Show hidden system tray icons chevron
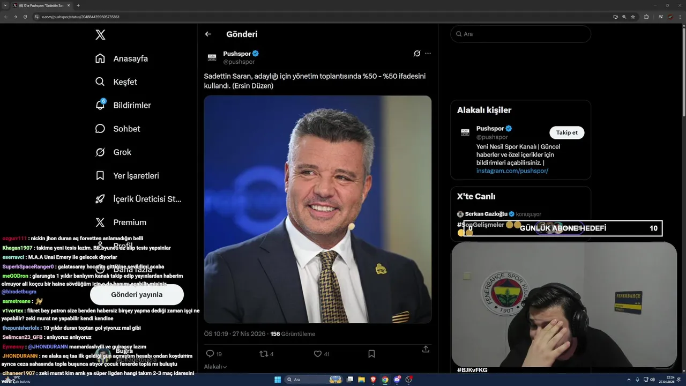Screen dimensions: 686x386 click(x=629, y=380)
